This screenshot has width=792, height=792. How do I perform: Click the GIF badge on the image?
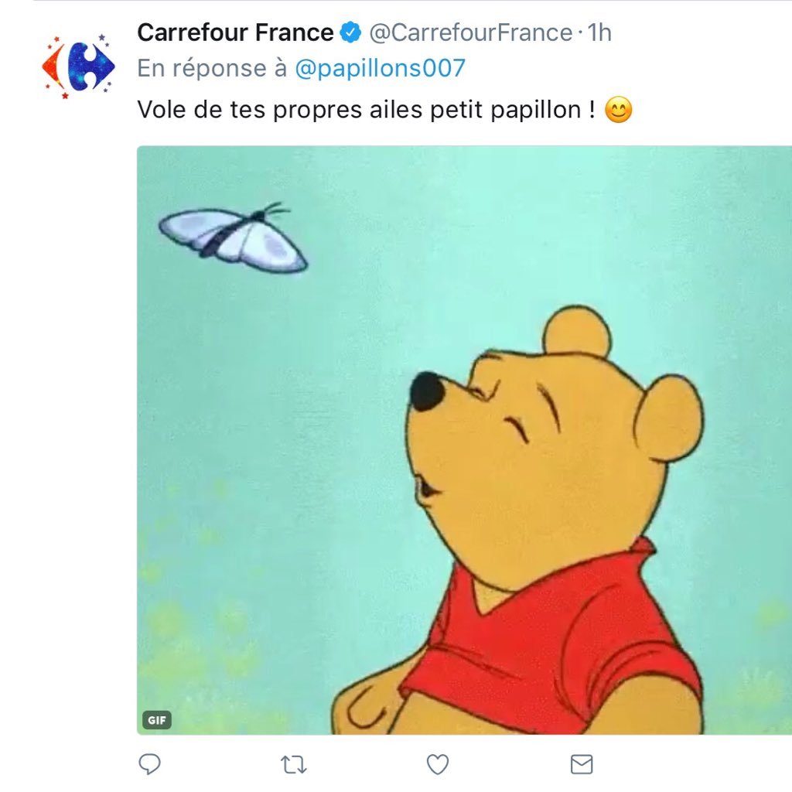pyautogui.click(x=157, y=720)
